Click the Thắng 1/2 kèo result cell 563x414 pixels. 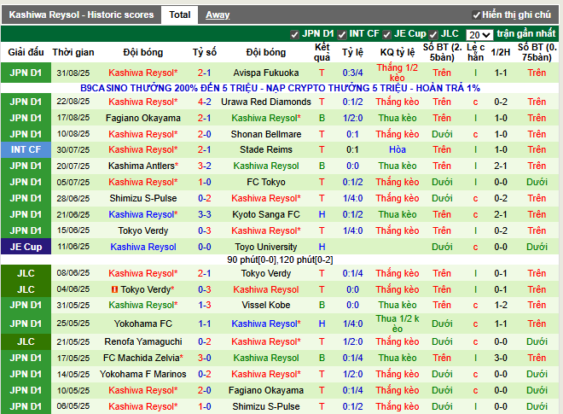398,73
